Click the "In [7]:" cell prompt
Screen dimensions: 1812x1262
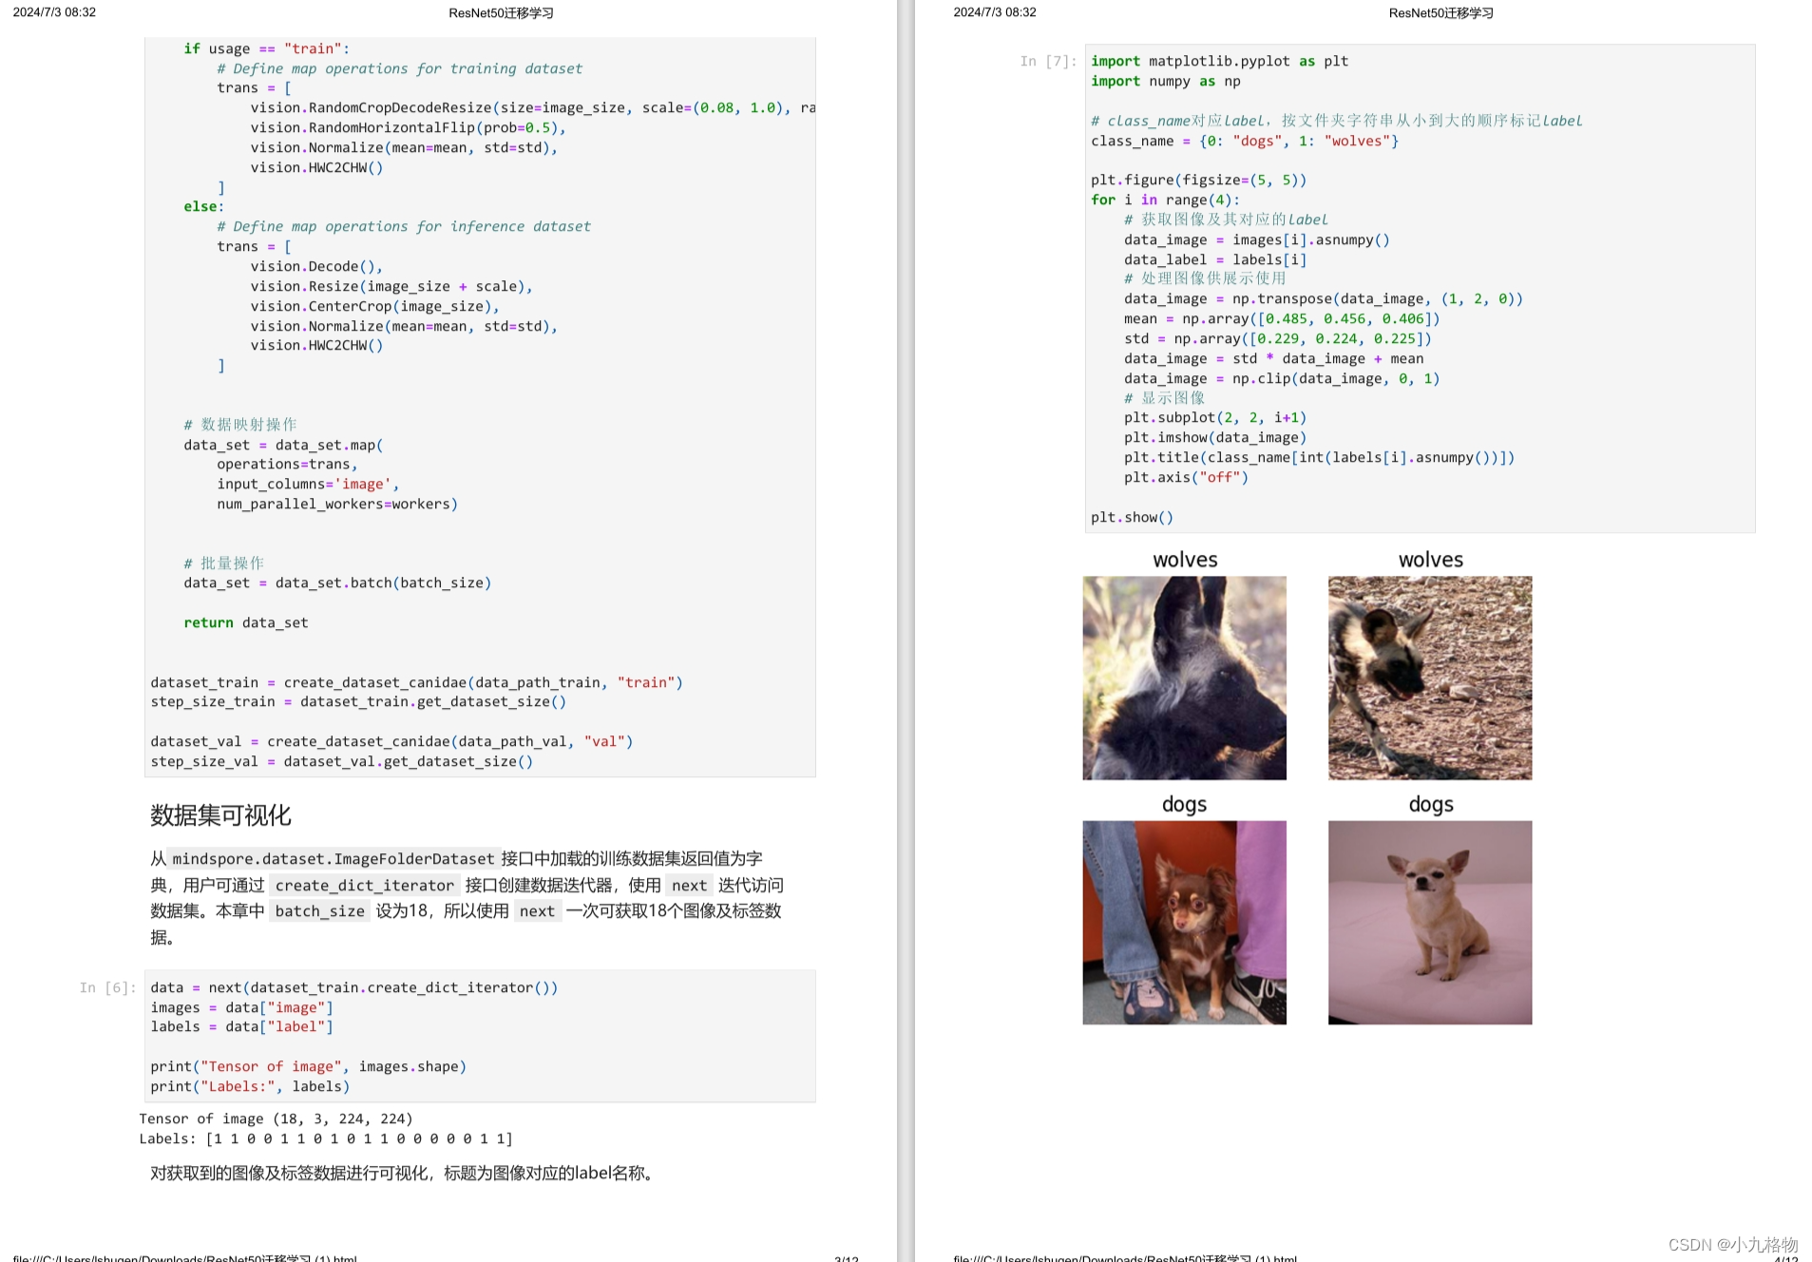[x=1048, y=61]
